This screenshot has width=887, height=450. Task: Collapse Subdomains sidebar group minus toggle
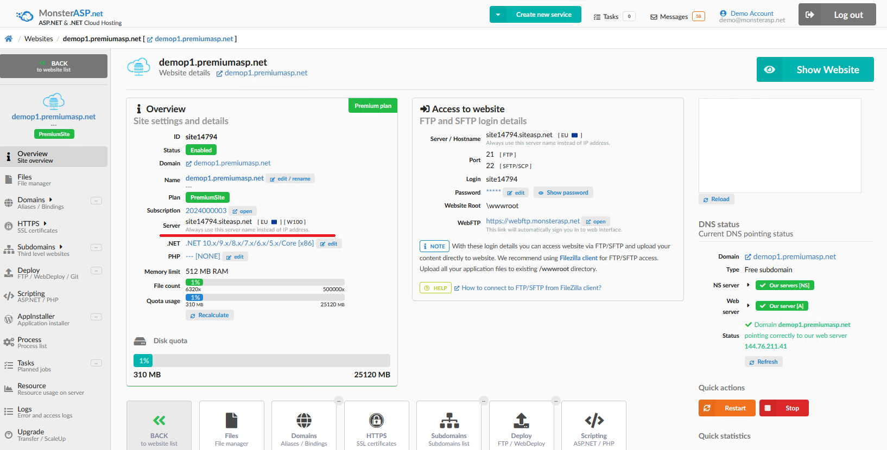(x=96, y=247)
